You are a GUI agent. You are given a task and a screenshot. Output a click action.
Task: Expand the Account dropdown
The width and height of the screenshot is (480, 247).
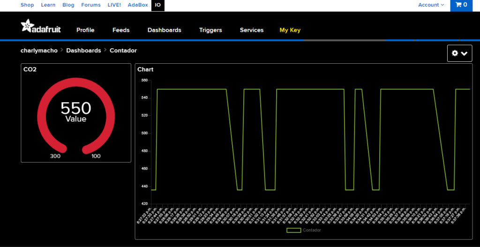point(431,5)
